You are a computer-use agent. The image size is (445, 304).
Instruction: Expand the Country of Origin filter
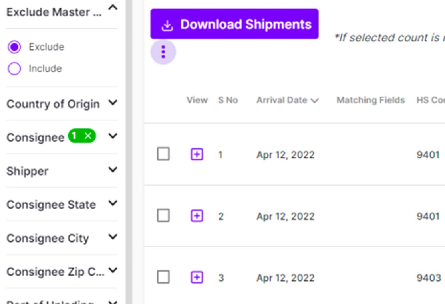click(113, 103)
